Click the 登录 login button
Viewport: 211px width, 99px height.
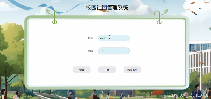[82, 70]
